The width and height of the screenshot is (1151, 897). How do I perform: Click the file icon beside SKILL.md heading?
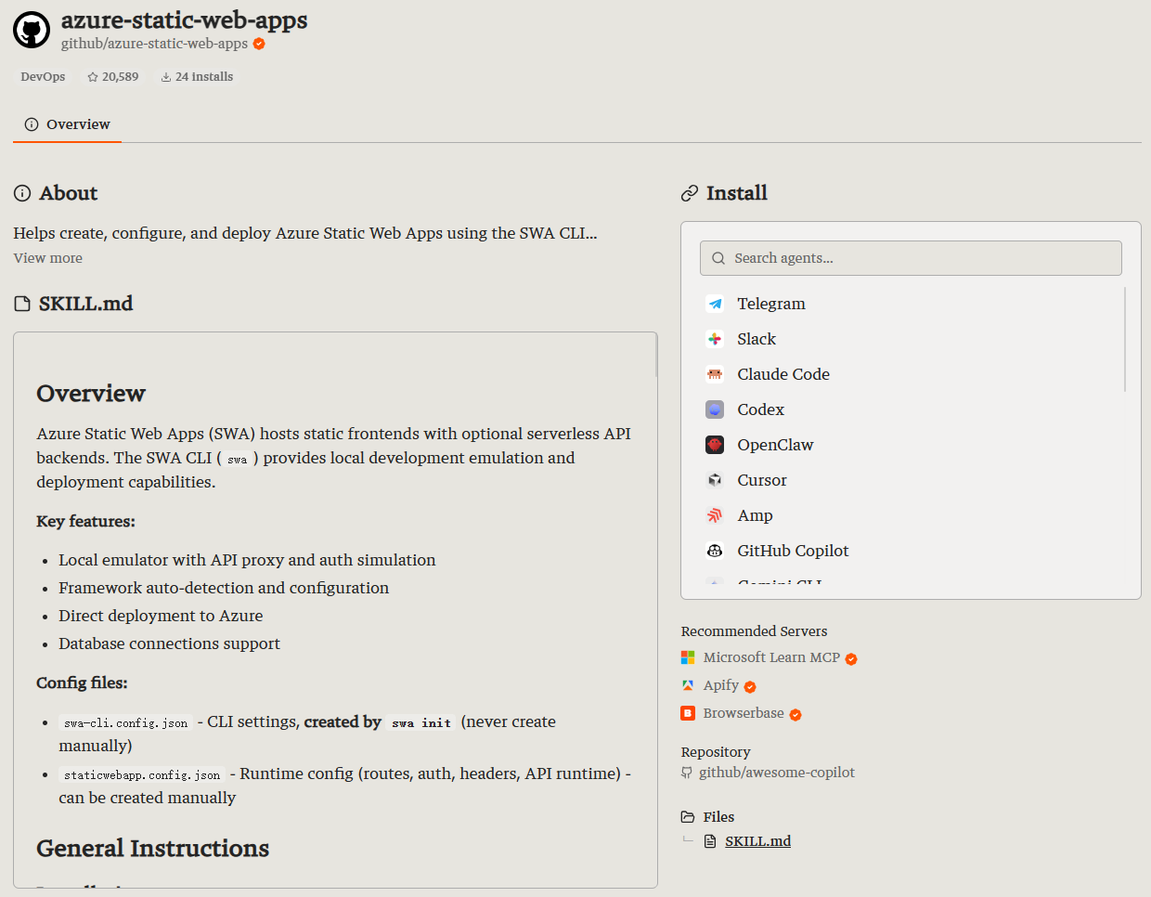click(x=22, y=304)
